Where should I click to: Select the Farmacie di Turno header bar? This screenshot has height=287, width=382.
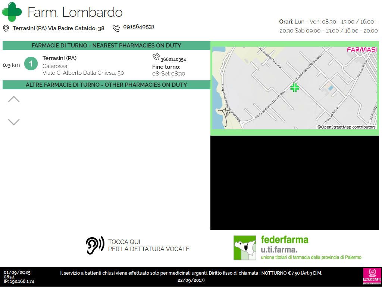tap(106, 46)
